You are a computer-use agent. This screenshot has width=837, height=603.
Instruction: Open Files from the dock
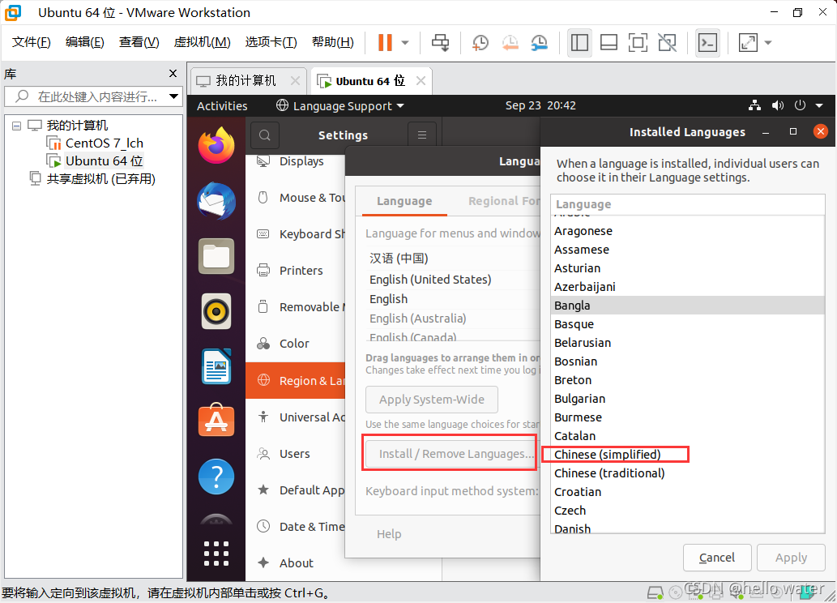tap(216, 256)
